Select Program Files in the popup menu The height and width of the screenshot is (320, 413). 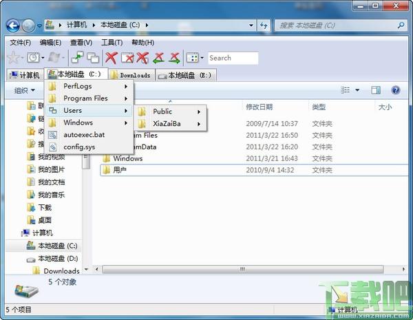click(89, 98)
